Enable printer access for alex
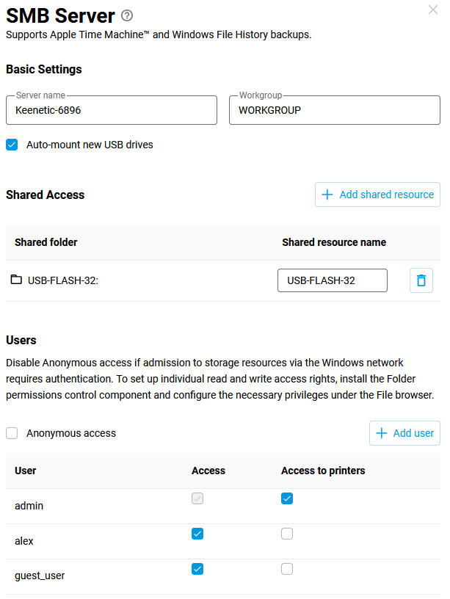 287,534
